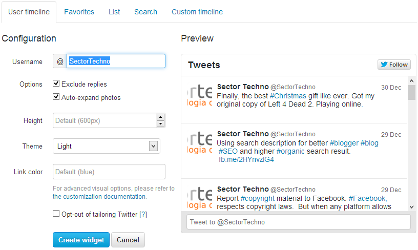This screenshot has height=250, width=418.
Task: Click the Create widget button
Action: (x=81, y=240)
